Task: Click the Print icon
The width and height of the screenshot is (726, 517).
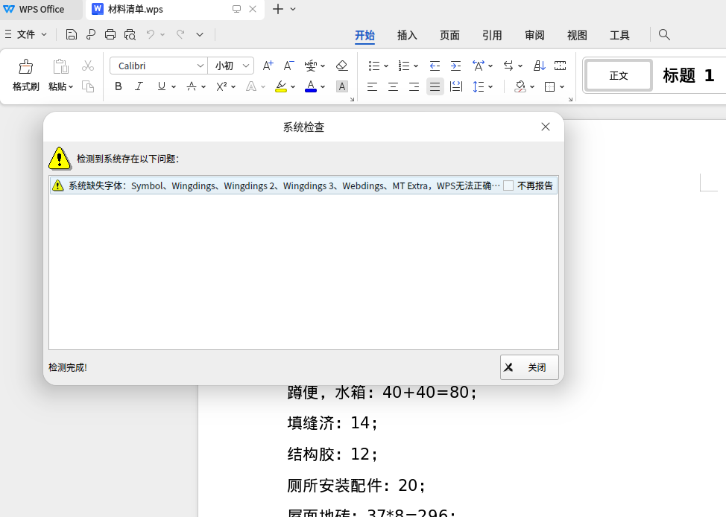Action: pyautogui.click(x=110, y=35)
